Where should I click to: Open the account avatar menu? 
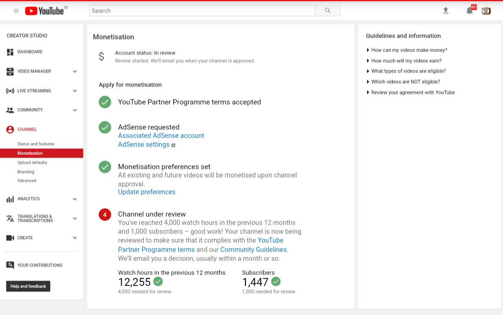click(486, 11)
